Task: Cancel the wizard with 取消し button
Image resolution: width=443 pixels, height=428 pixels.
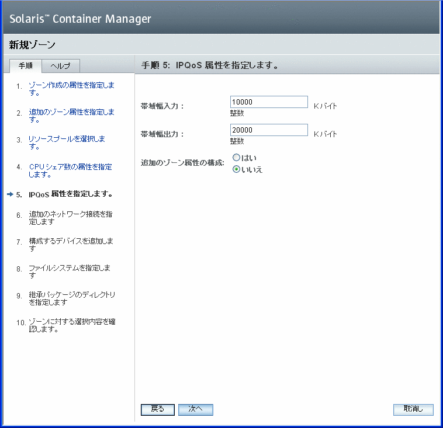Action: click(413, 410)
